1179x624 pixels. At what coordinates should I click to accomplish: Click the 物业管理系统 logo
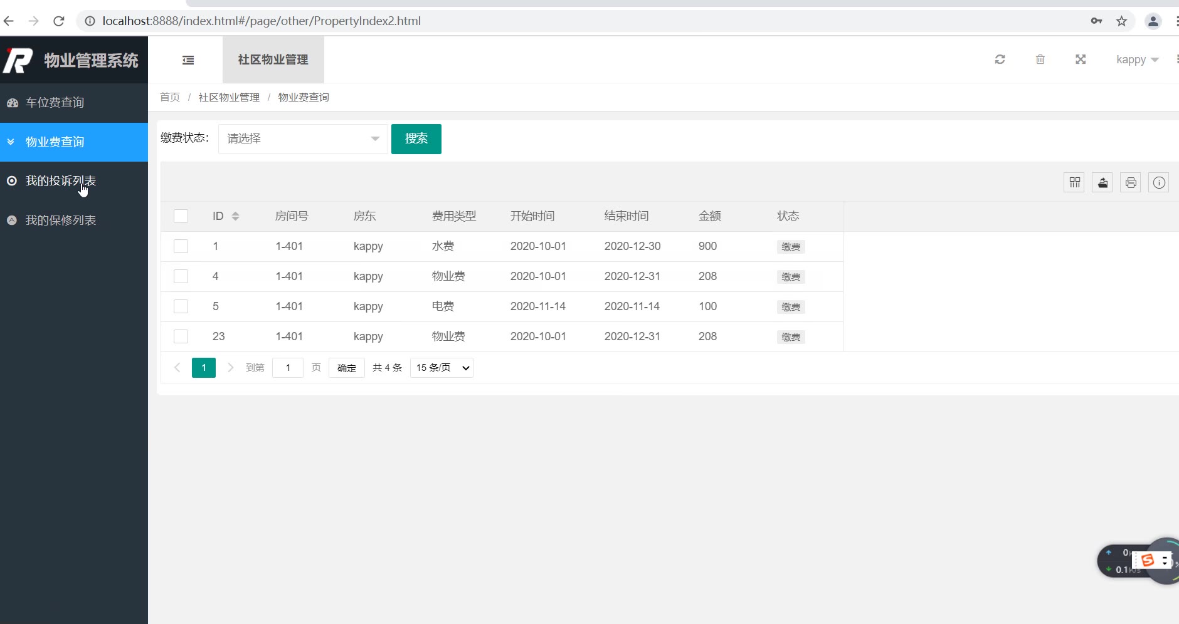point(74,60)
